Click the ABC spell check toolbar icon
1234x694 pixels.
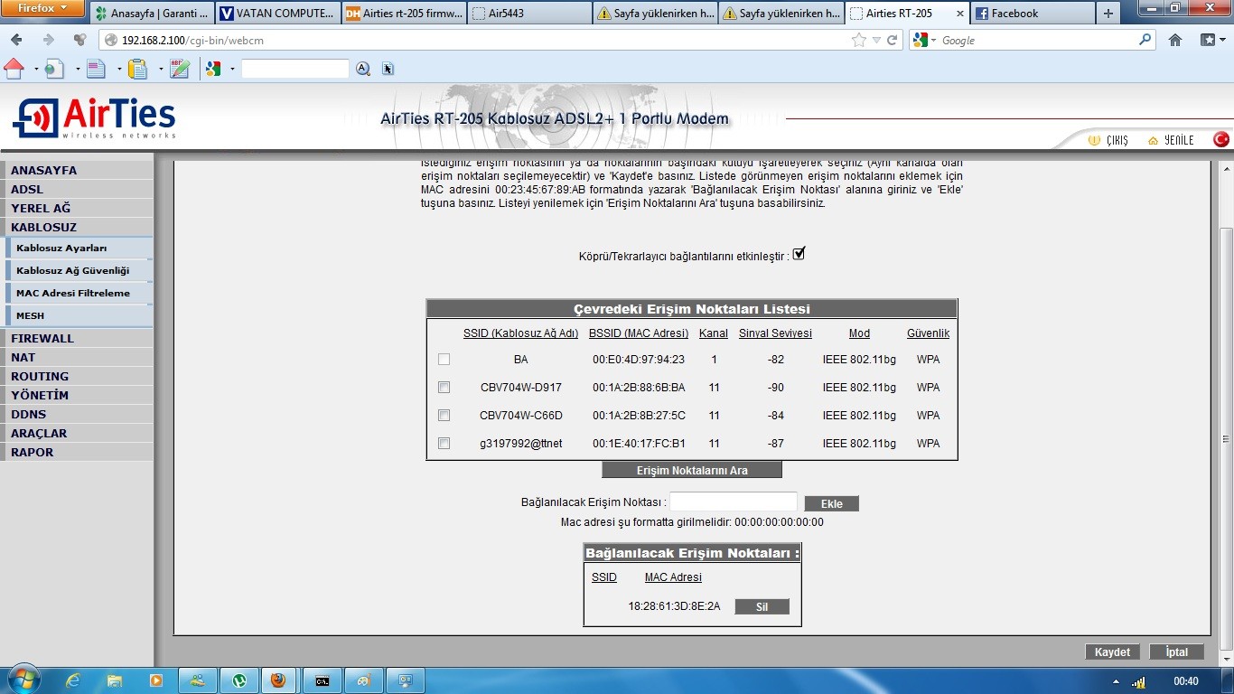[180, 69]
